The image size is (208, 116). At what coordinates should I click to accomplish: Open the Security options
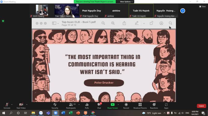point(55,105)
